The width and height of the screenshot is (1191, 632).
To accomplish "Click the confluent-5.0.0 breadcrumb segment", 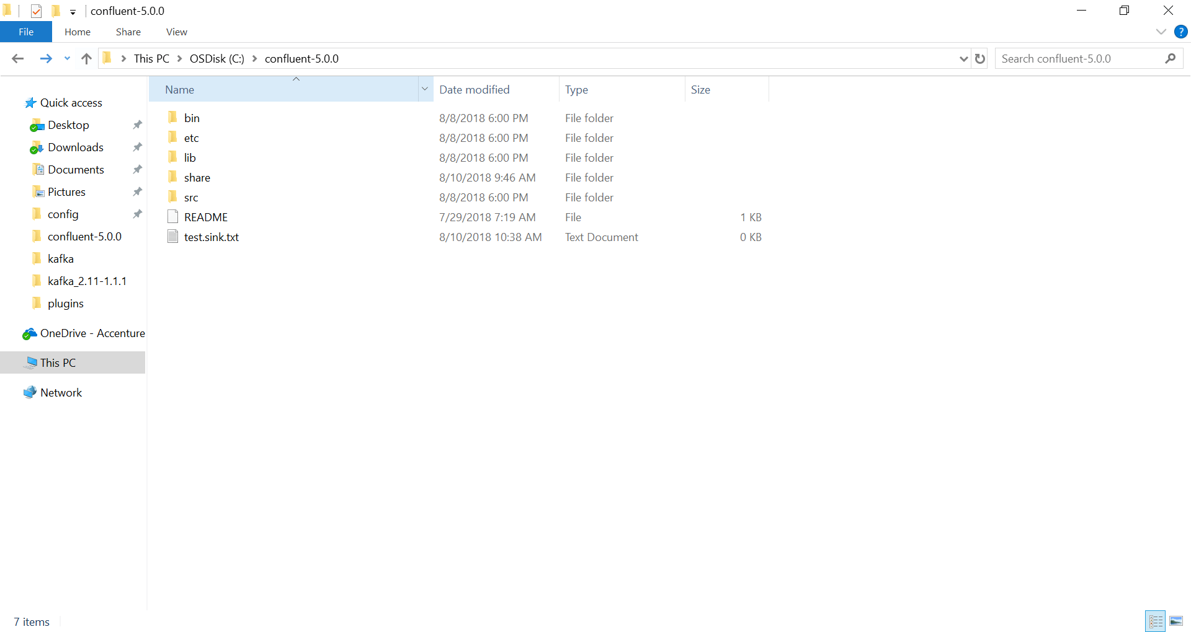I will point(301,59).
